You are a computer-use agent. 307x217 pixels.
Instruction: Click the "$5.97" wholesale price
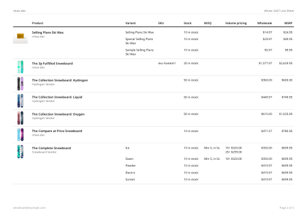[268, 50]
